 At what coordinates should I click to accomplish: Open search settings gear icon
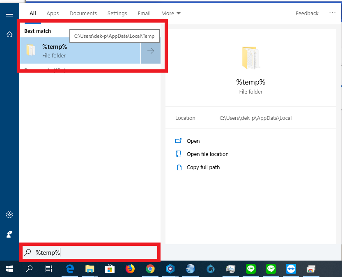click(9, 215)
